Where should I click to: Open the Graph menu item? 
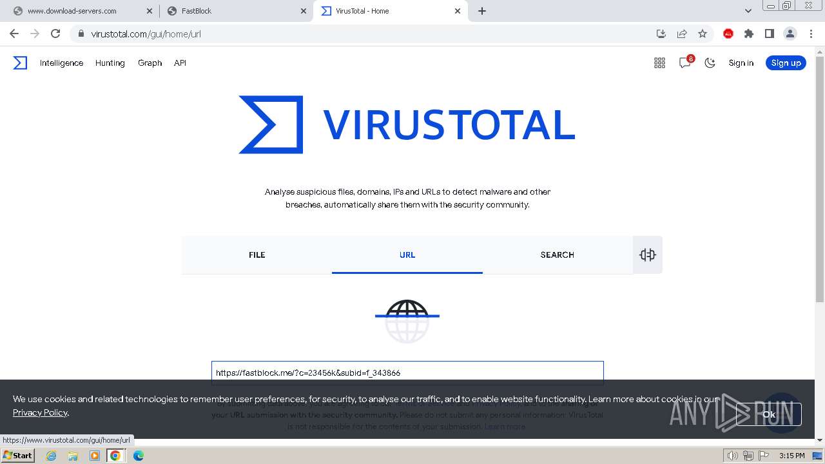point(150,63)
